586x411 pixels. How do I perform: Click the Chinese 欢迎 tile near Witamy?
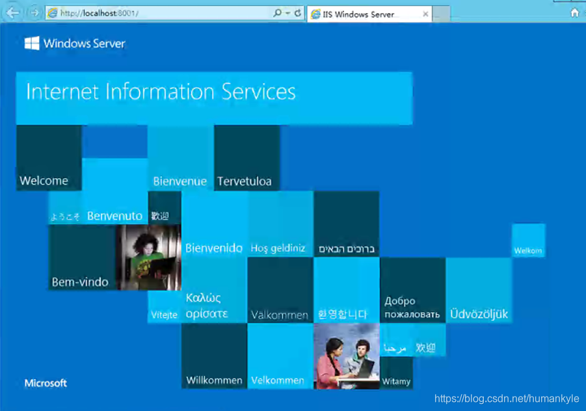tap(429, 339)
